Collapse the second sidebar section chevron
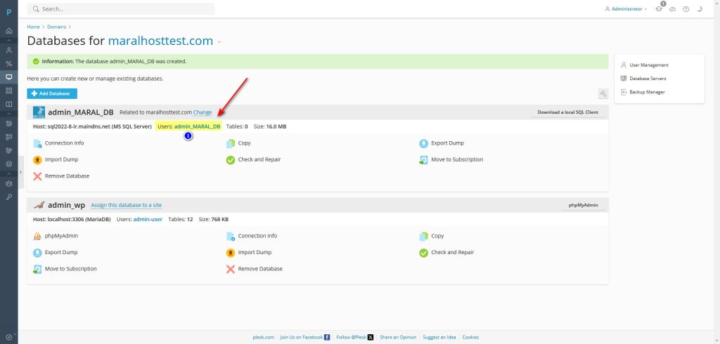This screenshot has width=720, height=344. tap(8, 114)
